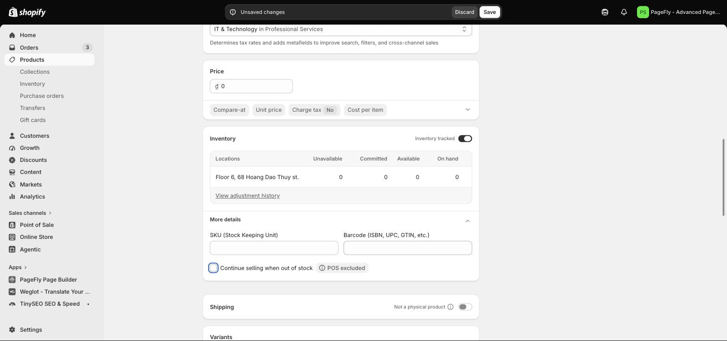Viewport: 727px width, 341px height.
Task: Toggle the Not a physical product switch
Action: 465,307
